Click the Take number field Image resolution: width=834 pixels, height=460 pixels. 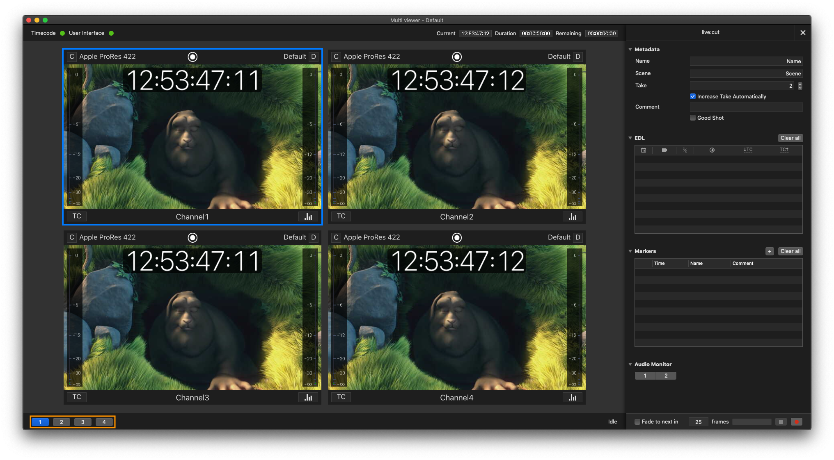click(x=742, y=86)
